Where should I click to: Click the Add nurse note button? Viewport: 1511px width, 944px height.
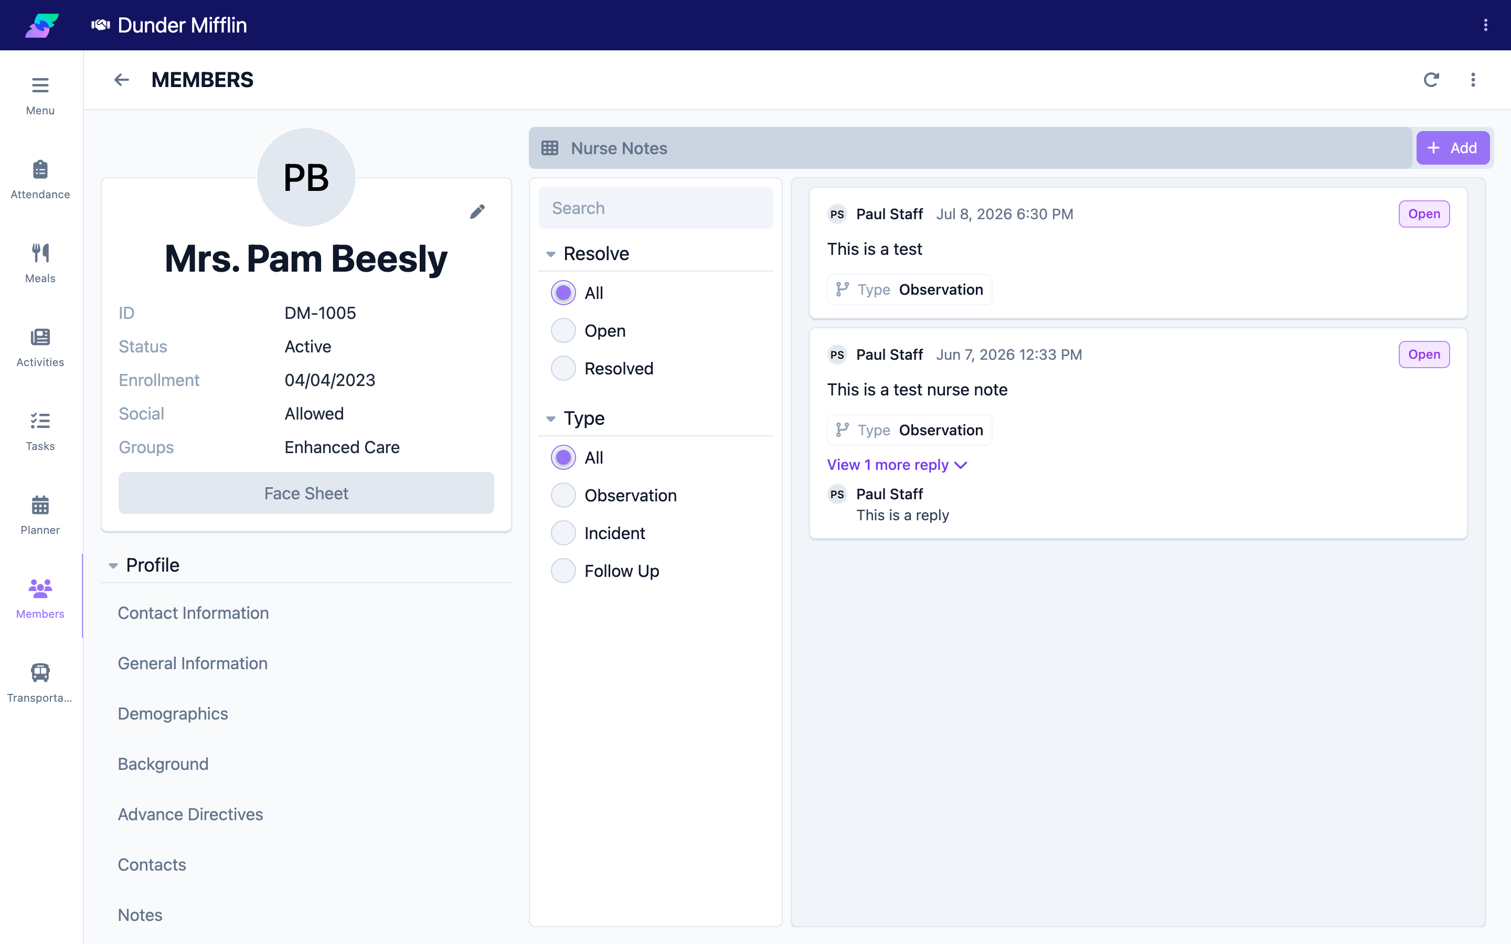(1452, 148)
